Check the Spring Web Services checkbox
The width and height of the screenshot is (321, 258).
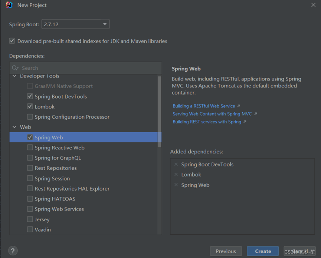30,209
